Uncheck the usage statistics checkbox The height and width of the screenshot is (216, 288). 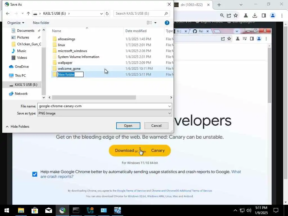35,174
